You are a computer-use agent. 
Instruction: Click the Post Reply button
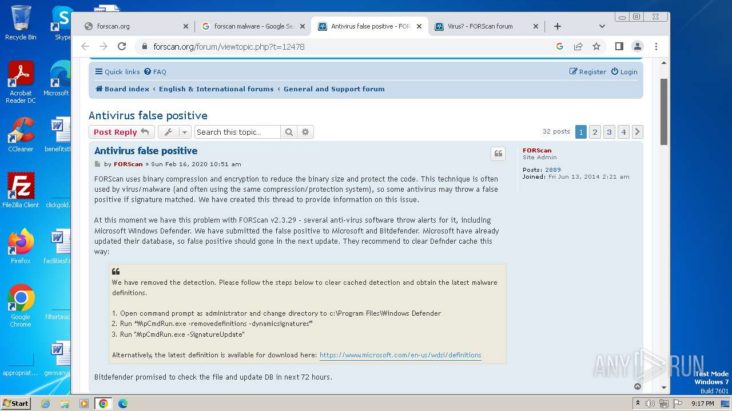pyautogui.click(x=121, y=132)
